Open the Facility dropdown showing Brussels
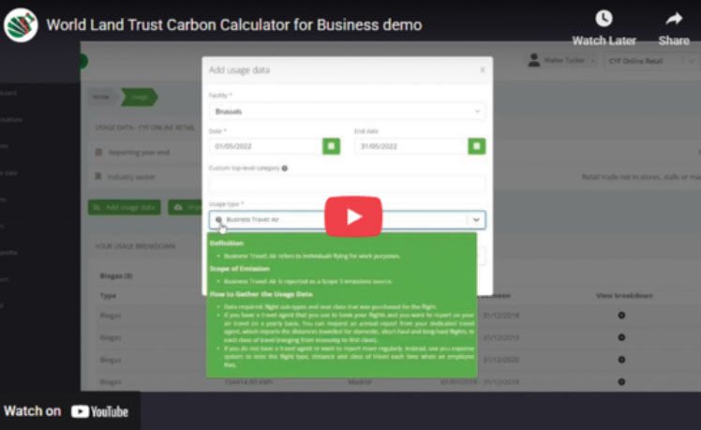This screenshot has width=701, height=430. 347,111
